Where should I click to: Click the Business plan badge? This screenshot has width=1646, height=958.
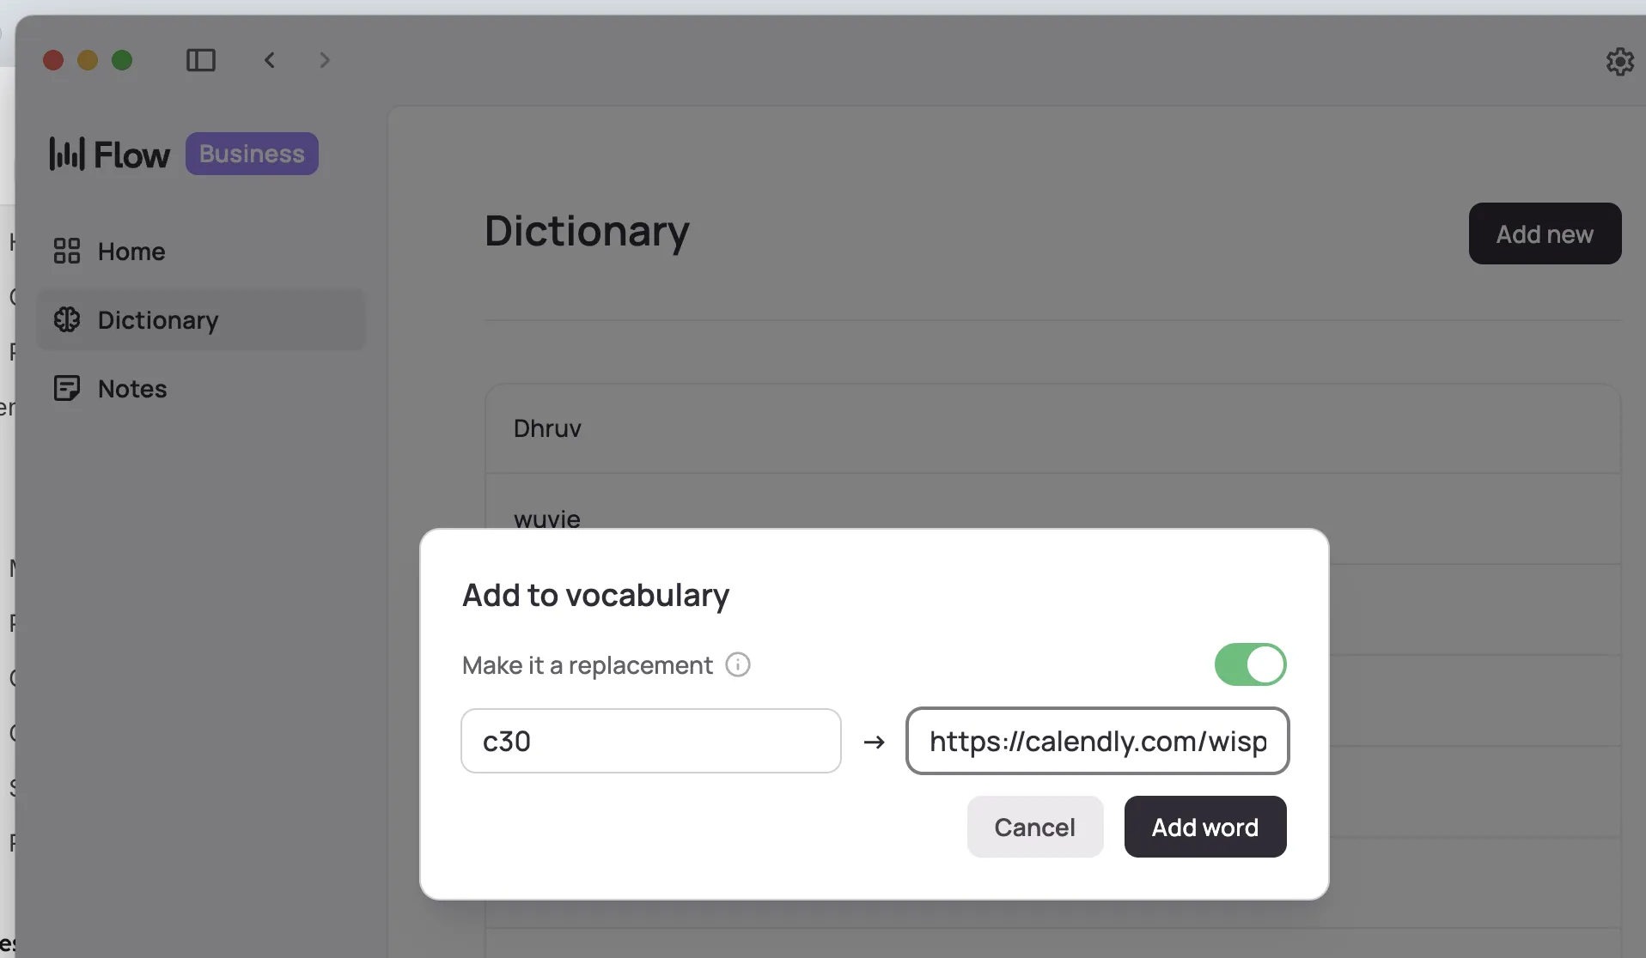[x=252, y=154]
